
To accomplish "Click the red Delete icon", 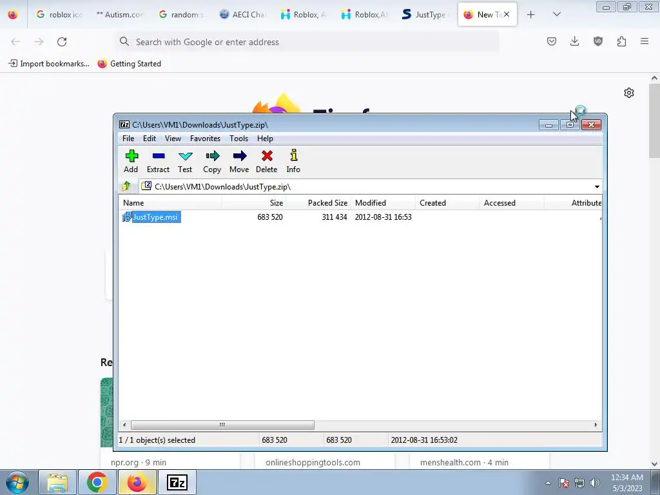I will (266, 161).
